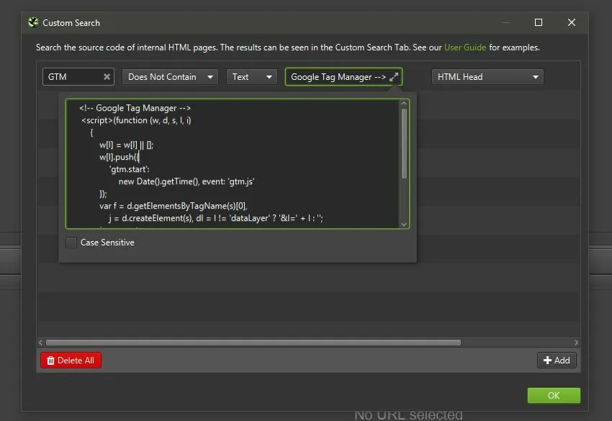Click inside the Google Tag Manager code area
Screen dimensions: 612x421
230,164
